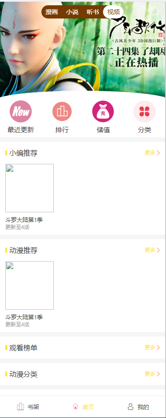Viewport: 166px width, 418px height.
Task: Open 斗罗大陆第1季 thumbnail under 小编推荐
Action: [x=30, y=188]
